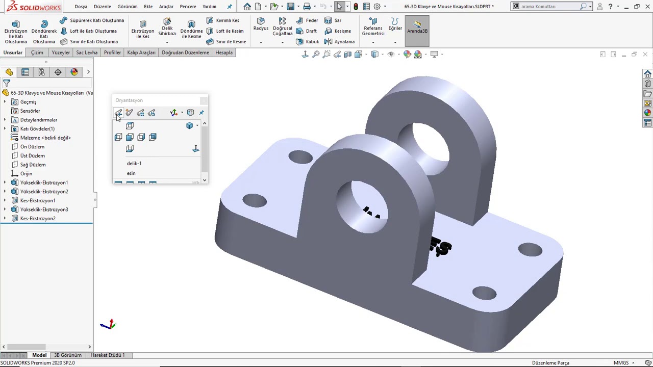Select Malzeme <belirli değil> item
Screen dimensions: 653x367
45,138
